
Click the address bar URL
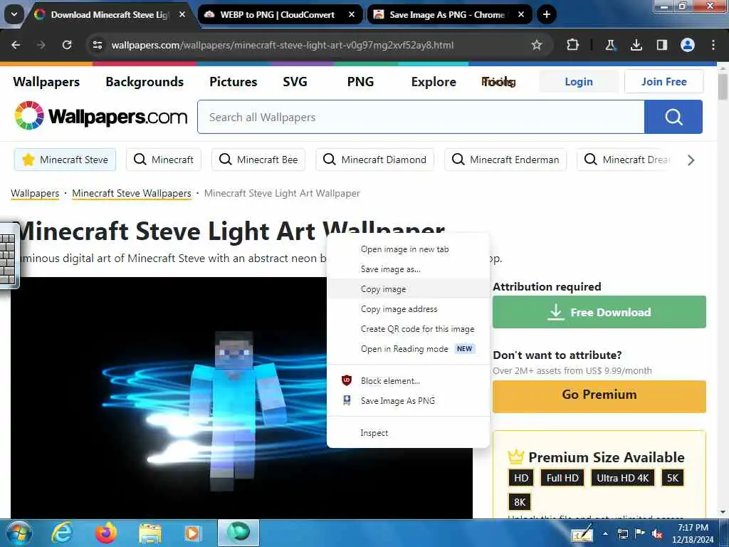282,45
